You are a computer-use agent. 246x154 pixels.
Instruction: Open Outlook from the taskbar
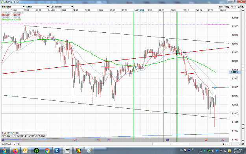pos(25,151)
